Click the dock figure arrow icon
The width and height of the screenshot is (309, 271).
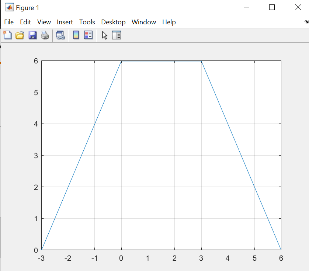coord(306,22)
